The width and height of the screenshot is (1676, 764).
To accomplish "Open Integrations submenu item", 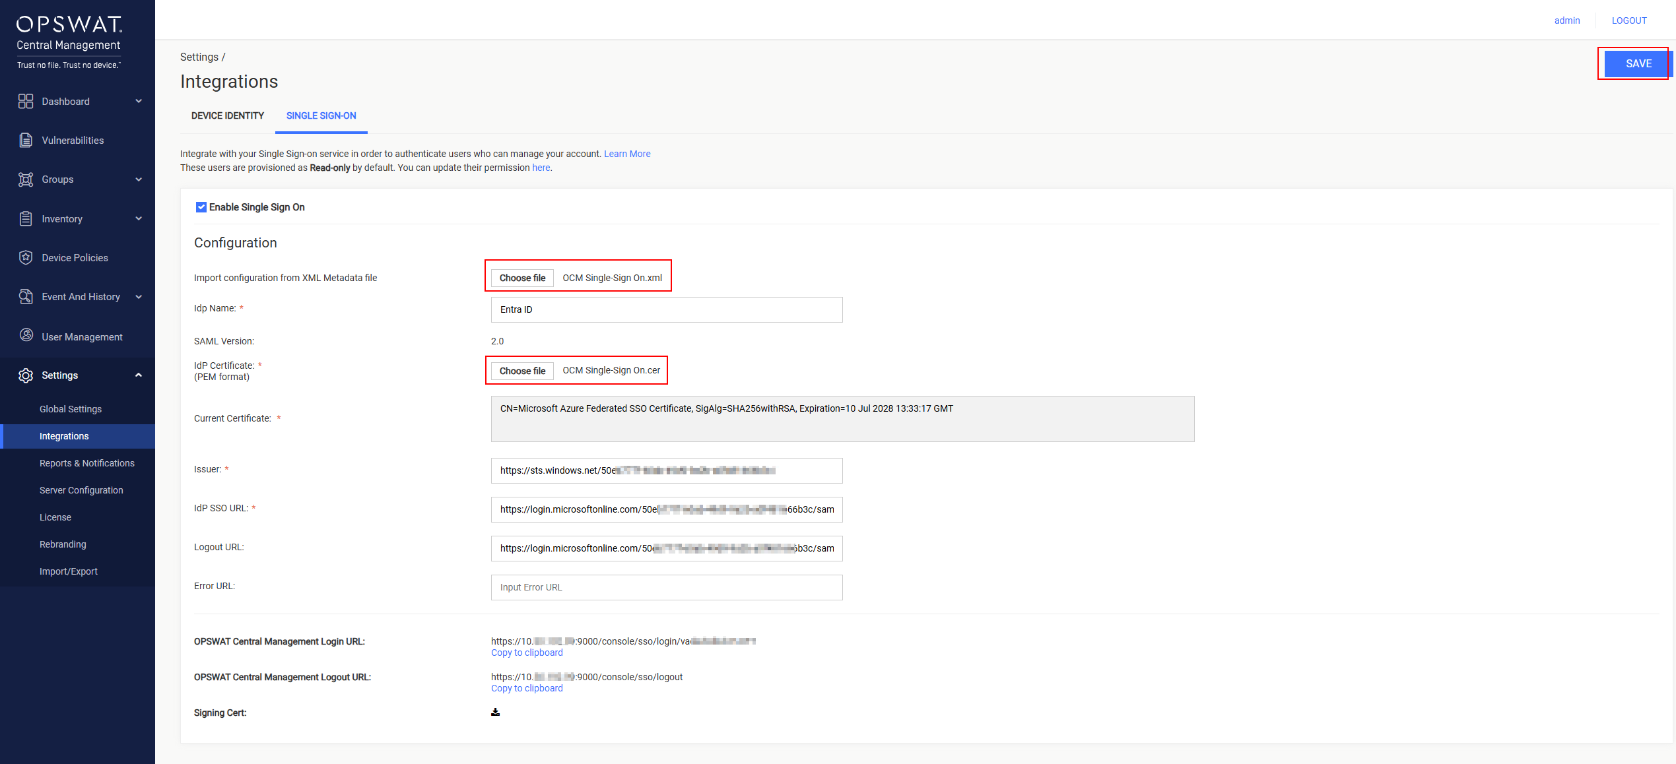I will point(64,436).
